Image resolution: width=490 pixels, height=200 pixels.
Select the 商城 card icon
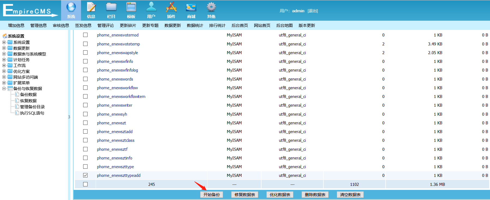191,7
